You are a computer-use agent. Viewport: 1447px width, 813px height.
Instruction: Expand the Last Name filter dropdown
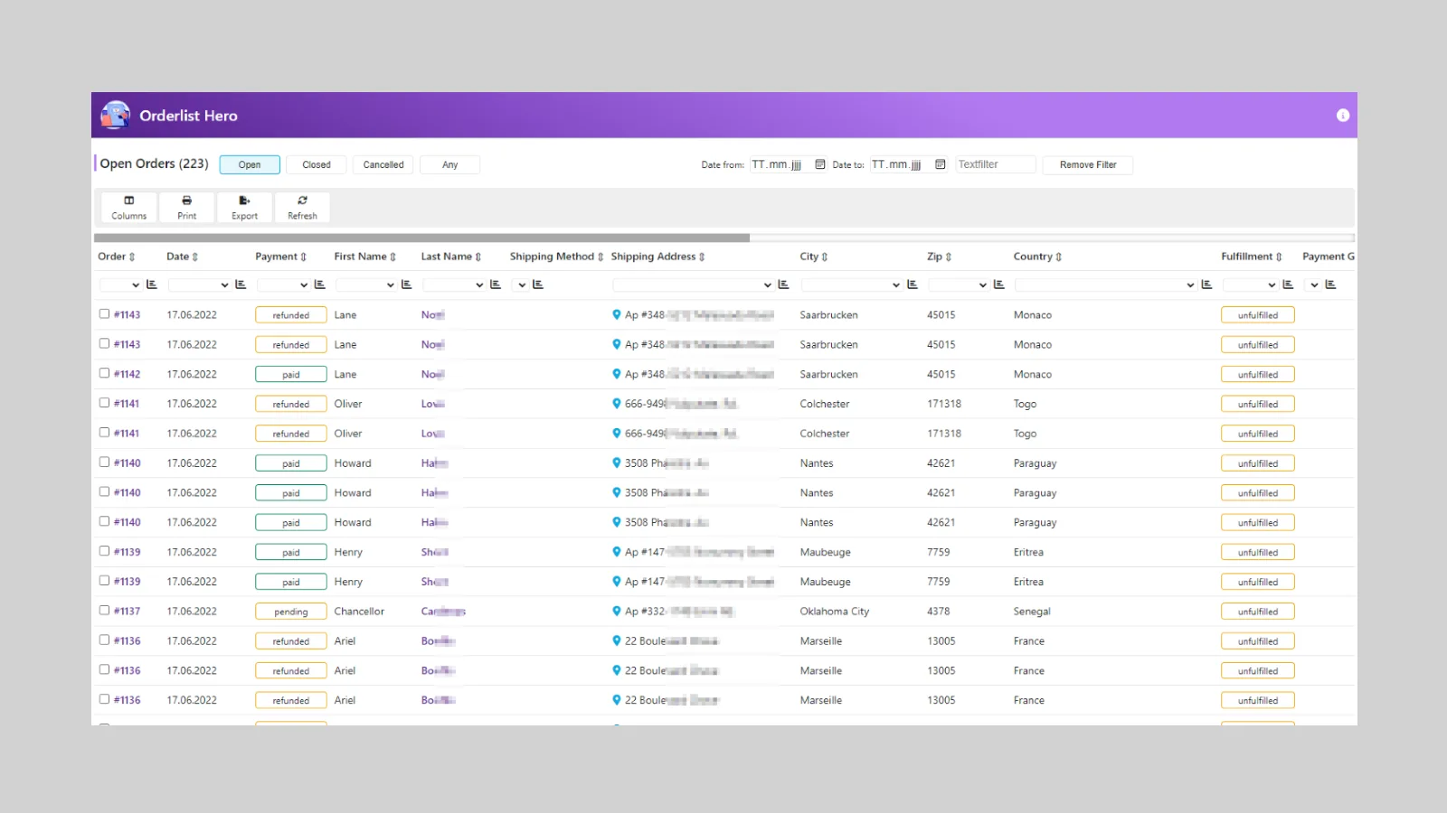[454, 285]
